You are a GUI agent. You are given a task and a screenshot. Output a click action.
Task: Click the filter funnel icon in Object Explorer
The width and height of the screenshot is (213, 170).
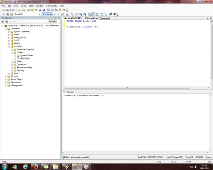(x=14, y=21)
